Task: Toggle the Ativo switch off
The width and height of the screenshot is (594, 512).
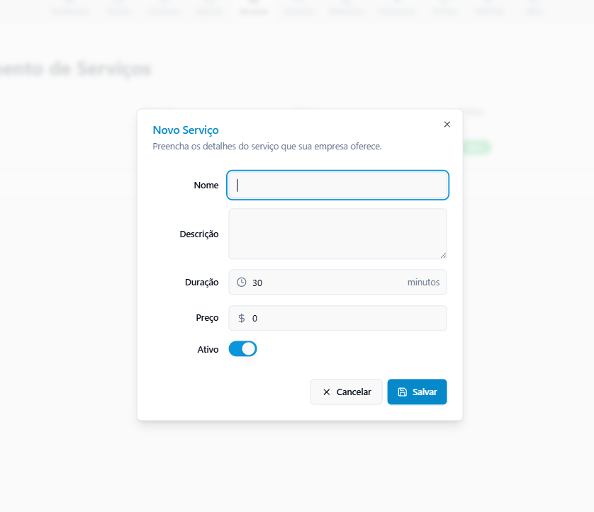Action: (x=243, y=349)
